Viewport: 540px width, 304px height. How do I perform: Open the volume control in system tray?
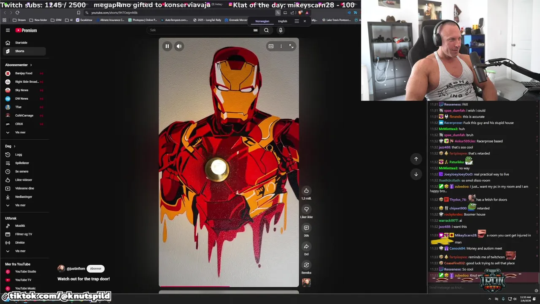[x=515, y=299]
